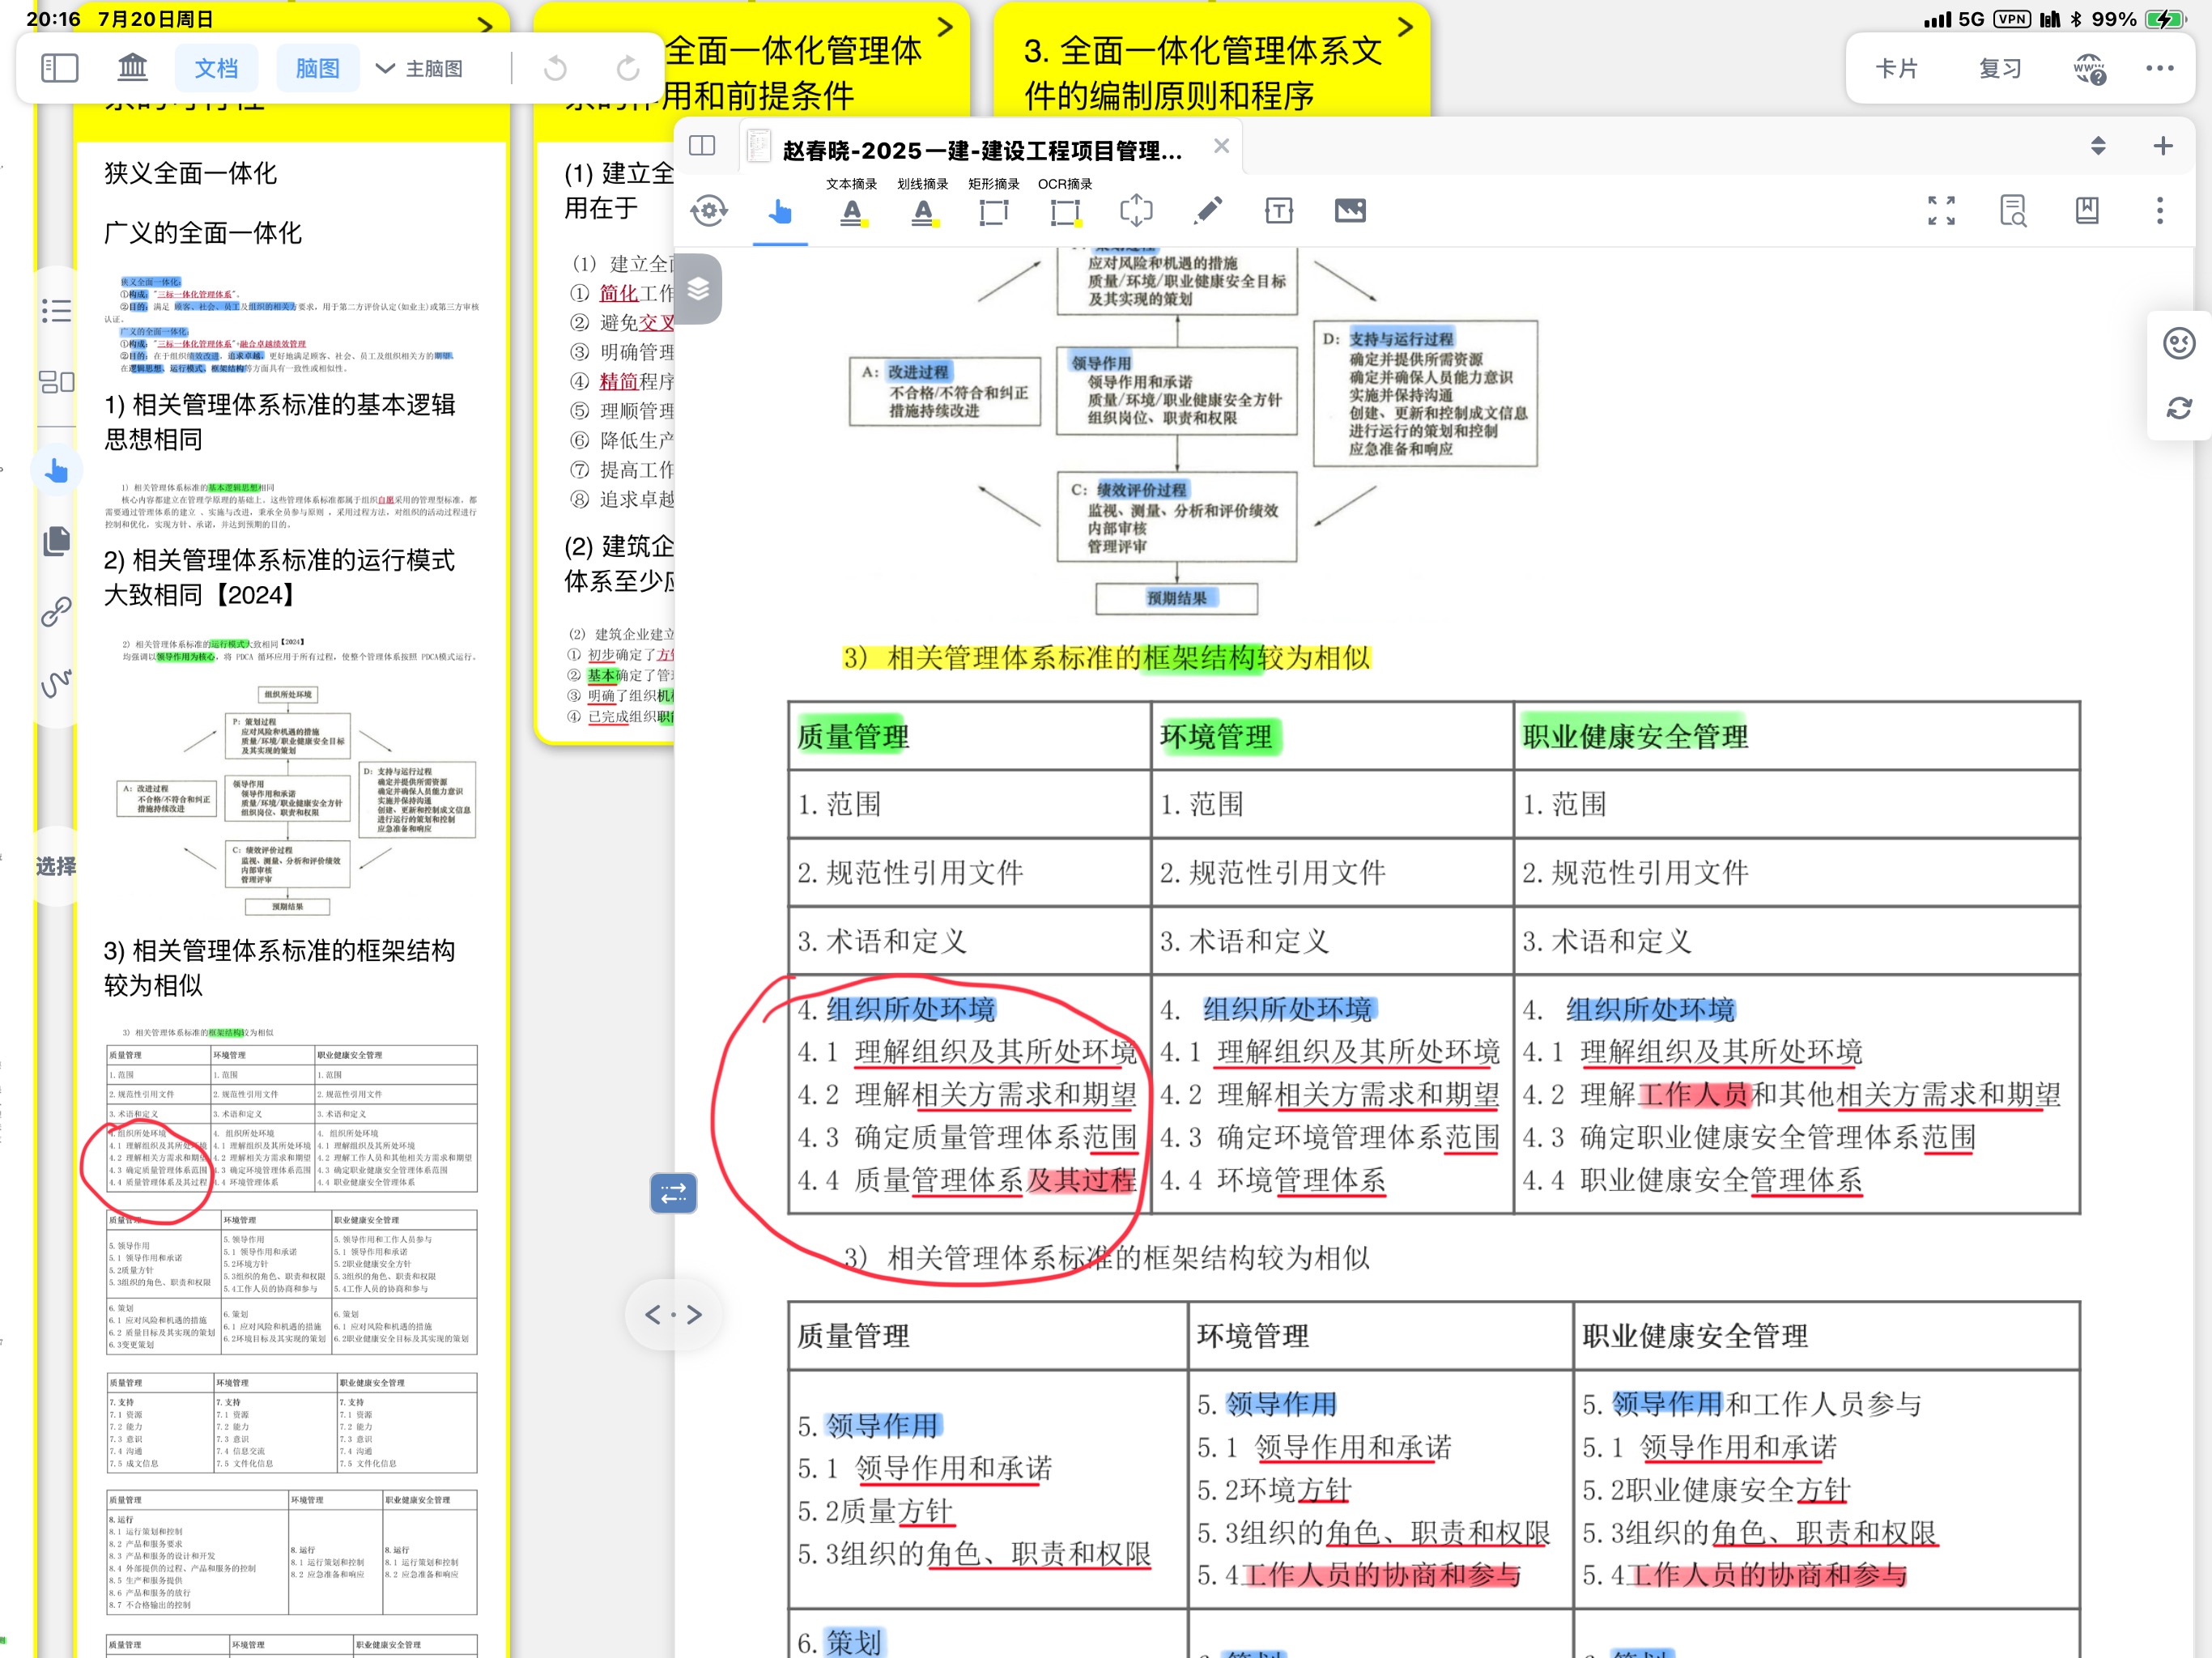Click the 职业健康安全管理 highlighted header
2212x1658 pixels.
click(1635, 737)
